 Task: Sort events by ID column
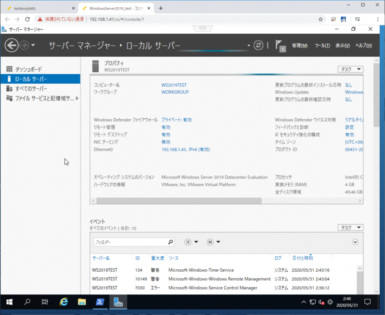pos(138,258)
